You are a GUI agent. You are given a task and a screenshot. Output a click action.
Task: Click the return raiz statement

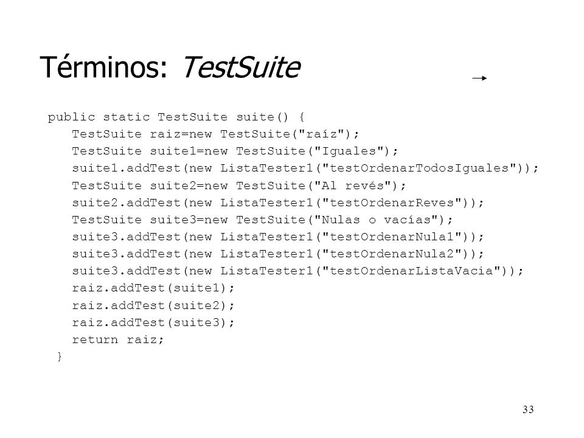click(117, 339)
